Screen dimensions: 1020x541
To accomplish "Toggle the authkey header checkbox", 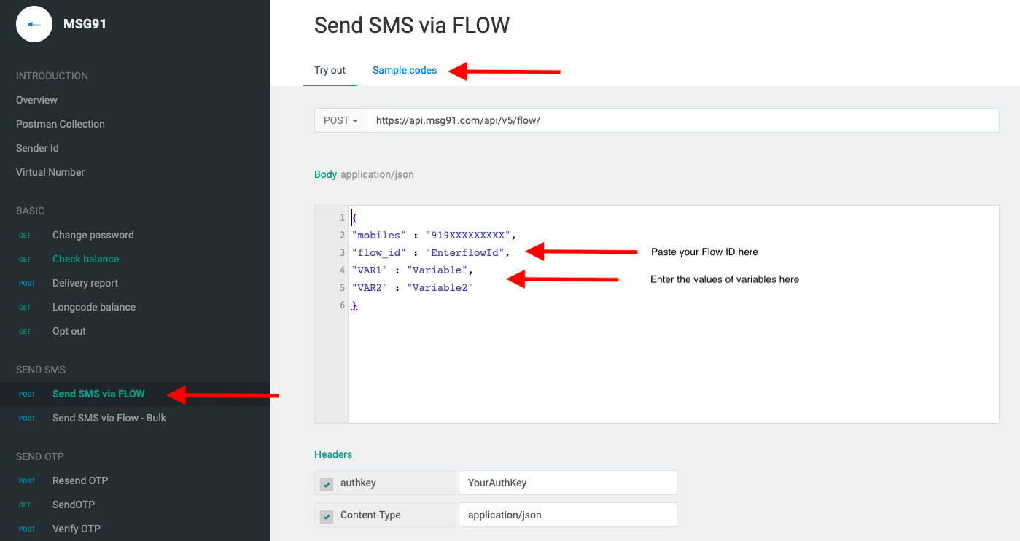I will pos(327,483).
